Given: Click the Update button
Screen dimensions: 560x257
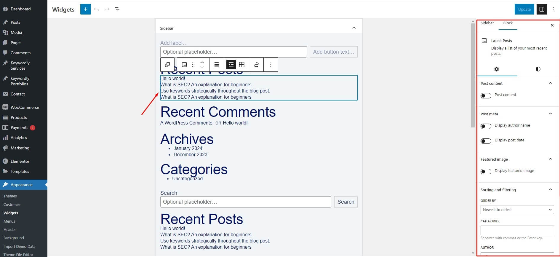Looking at the screenshot, I should [x=524, y=9].
